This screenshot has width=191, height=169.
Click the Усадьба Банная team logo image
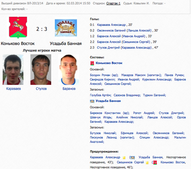click(x=66, y=28)
